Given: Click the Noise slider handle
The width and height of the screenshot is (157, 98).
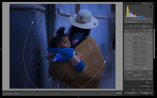Looking at the screenshot, I should point(139,60).
